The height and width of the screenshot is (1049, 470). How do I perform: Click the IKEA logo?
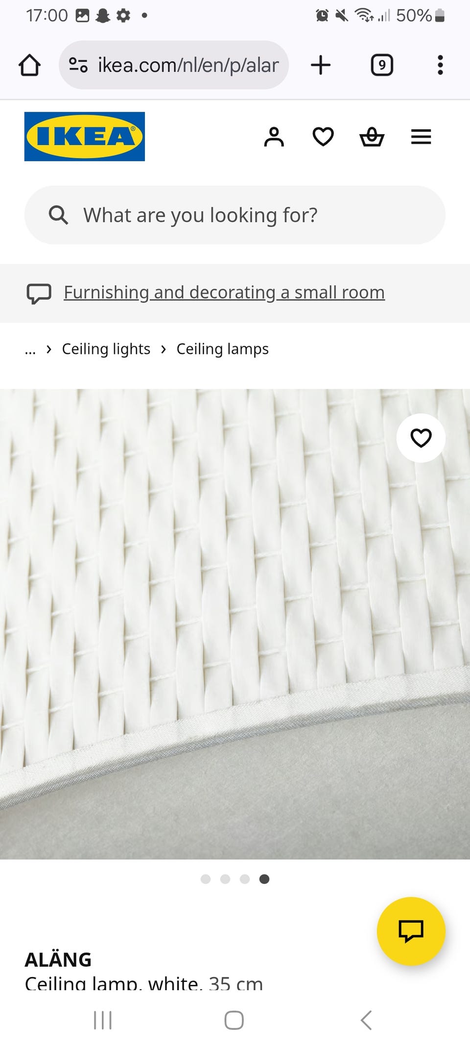[85, 136]
